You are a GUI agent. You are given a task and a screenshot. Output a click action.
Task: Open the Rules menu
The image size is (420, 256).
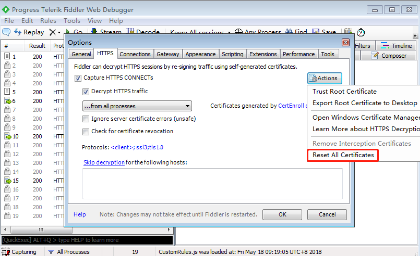(x=48, y=21)
